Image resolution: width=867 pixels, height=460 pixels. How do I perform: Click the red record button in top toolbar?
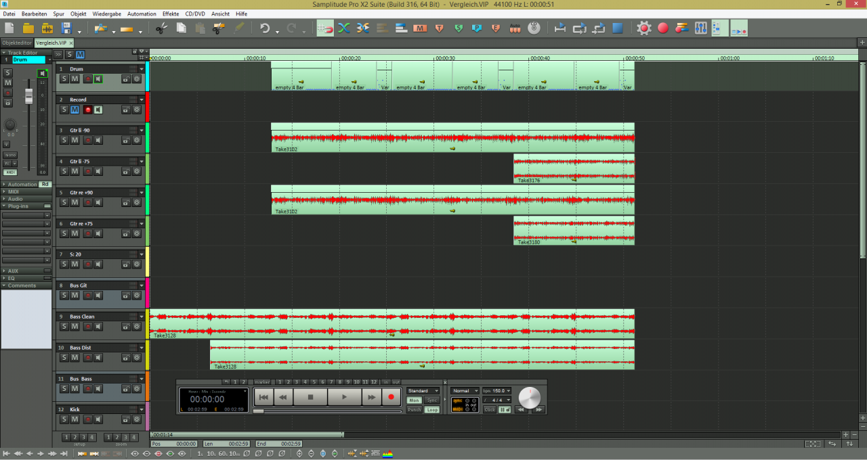tap(662, 28)
